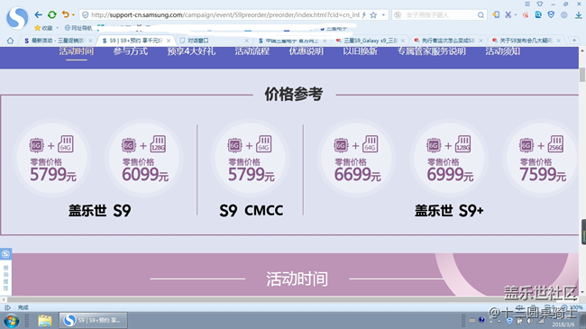586x329 pixels.
Task: Click the 7599元 price text
Action: pos(543,175)
